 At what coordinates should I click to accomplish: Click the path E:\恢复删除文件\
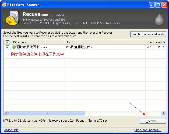[x=79, y=47]
